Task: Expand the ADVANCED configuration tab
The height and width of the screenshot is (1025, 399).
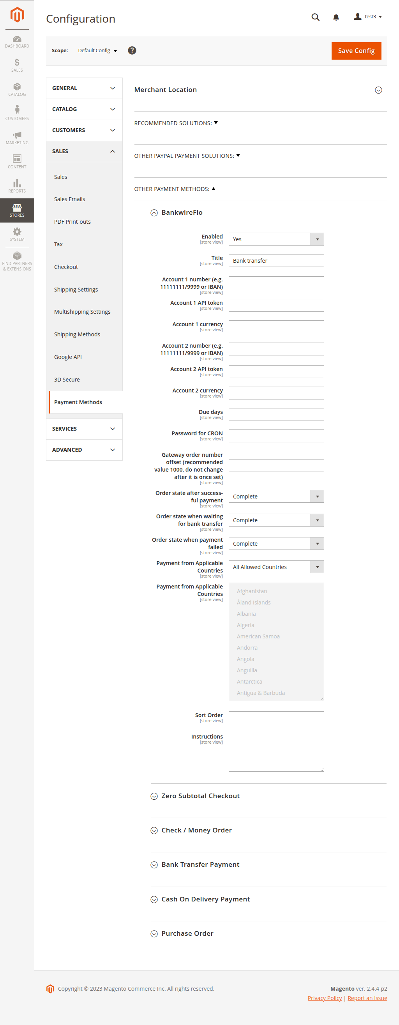Action: (84, 450)
